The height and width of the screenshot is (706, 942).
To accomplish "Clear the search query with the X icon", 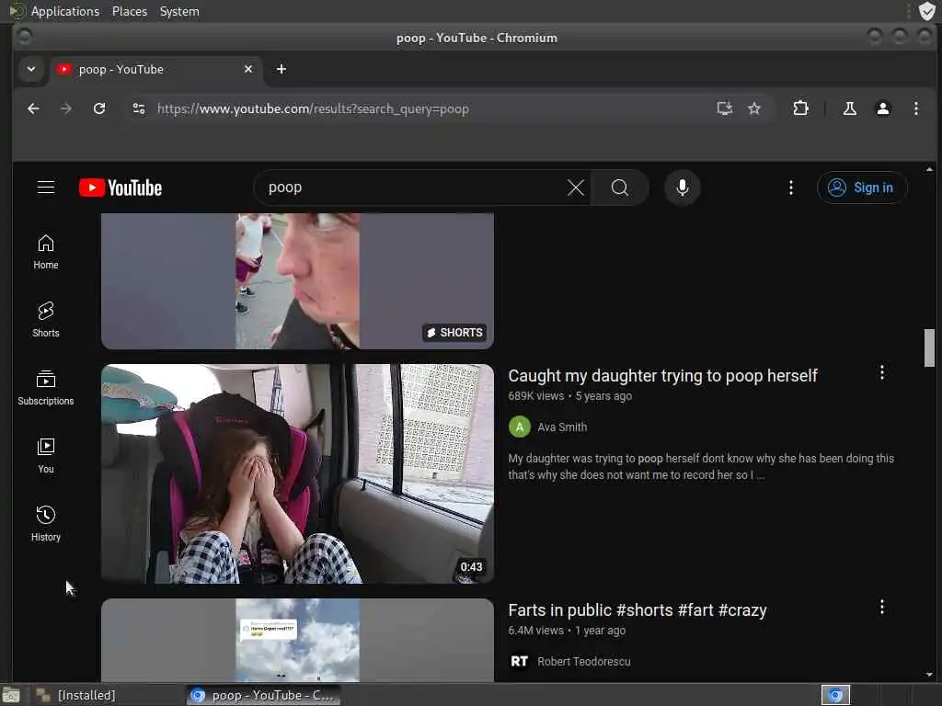I will [576, 188].
